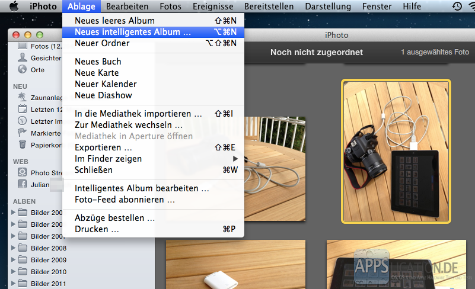475x289 pixels.
Task: Click the Orte globe icon in sidebar
Action: tap(22, 69)
